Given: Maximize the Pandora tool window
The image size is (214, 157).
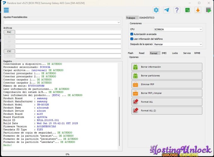Looking at the screenshot, I should click(199, 3).
